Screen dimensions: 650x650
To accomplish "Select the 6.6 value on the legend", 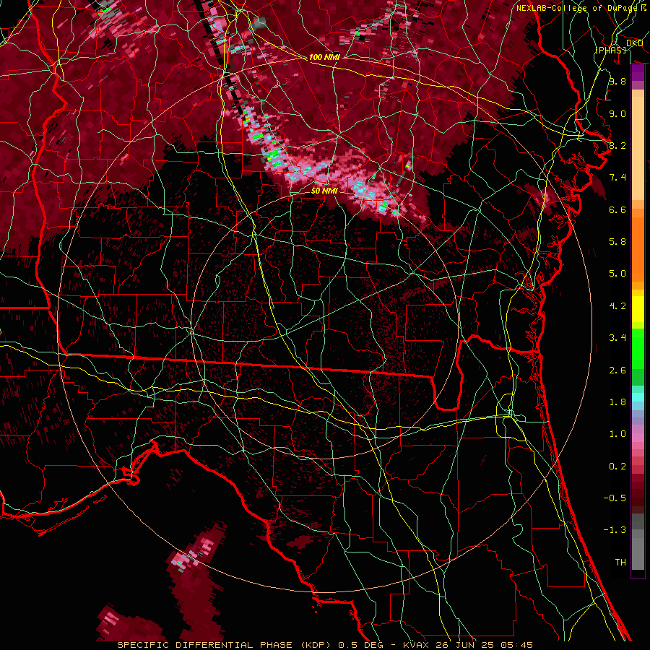I will point(617,209).
